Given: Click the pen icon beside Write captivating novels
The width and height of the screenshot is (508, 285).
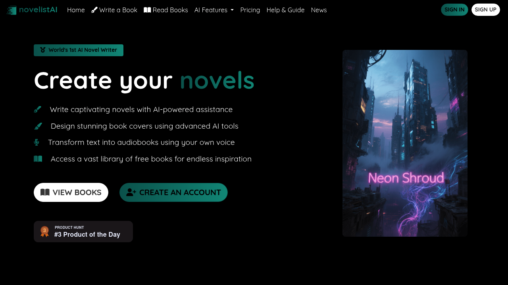Looking at the screenshot, I should pos(38,110).
